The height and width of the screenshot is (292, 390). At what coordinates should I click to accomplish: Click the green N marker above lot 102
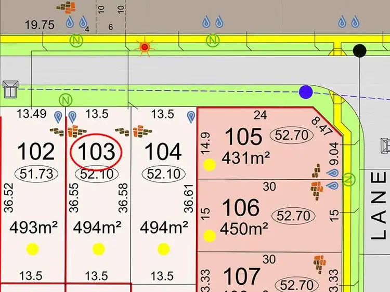[65, 100]
